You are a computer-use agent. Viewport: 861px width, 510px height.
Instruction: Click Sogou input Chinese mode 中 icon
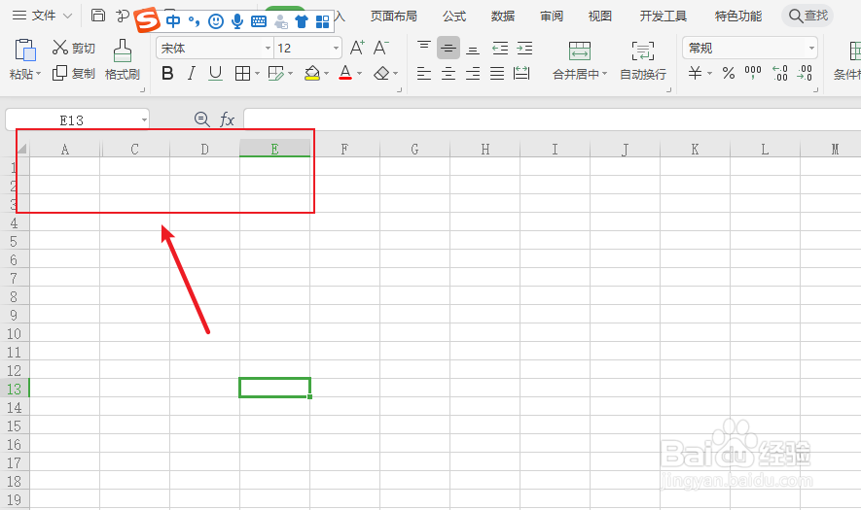pyautogui.click(x=173, y=21)
